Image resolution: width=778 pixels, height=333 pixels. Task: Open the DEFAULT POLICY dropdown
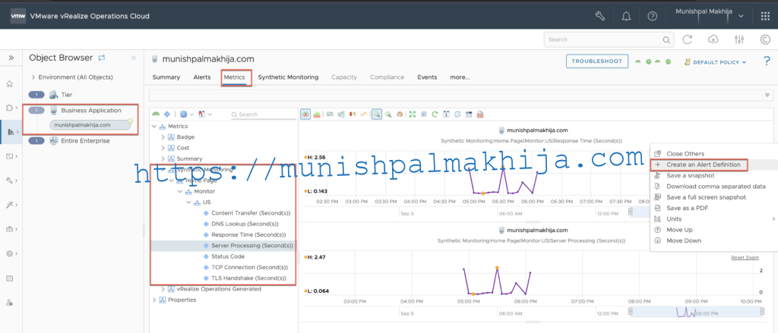[716, 62]
